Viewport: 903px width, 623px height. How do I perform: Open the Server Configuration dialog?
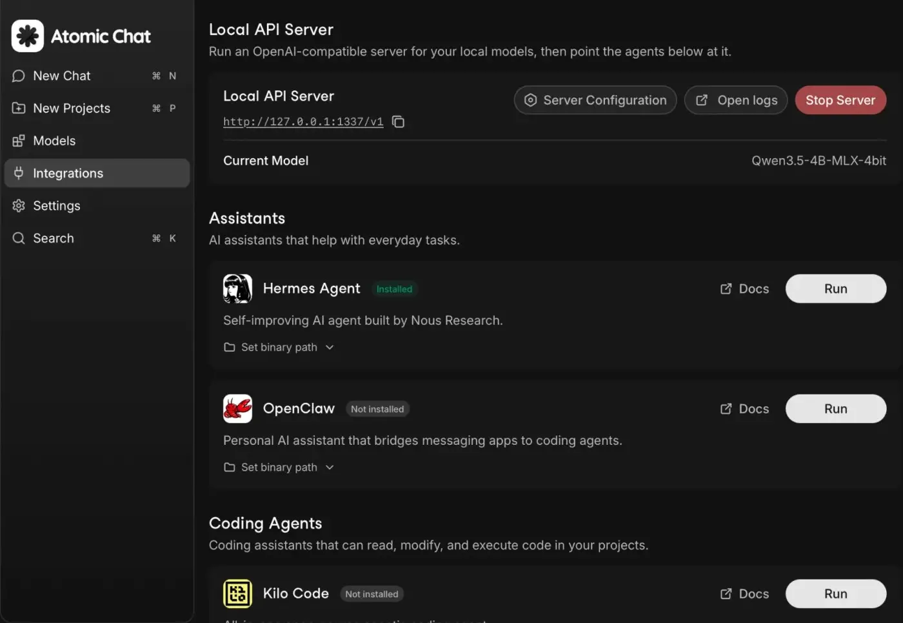pos(595,100)
